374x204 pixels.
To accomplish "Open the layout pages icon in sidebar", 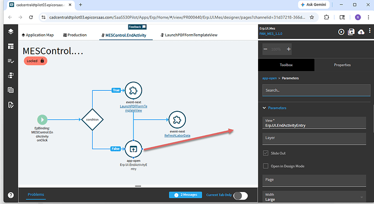I will 11,46.
